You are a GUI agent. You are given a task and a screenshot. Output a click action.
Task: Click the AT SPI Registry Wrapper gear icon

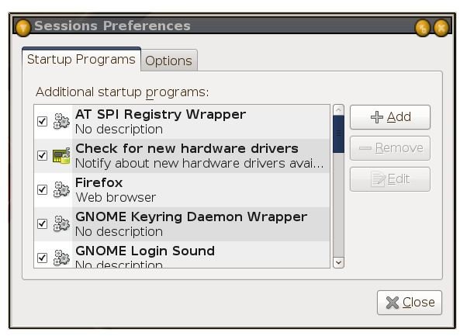[x=61, y=121]
